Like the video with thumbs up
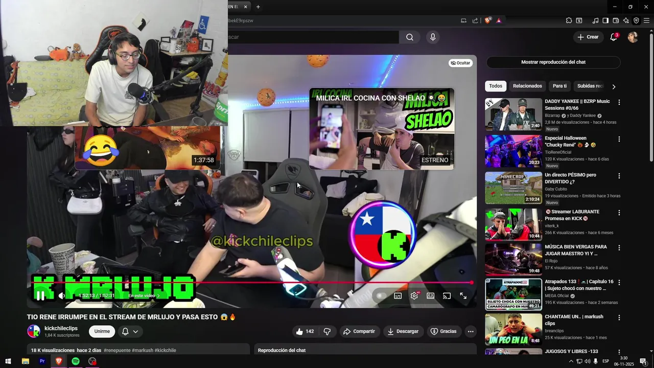The height and width of the screenshot is (368, 654). (x=305, y=331)
